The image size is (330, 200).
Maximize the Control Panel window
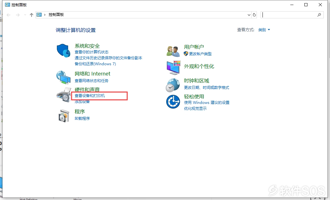coord(306,5)
